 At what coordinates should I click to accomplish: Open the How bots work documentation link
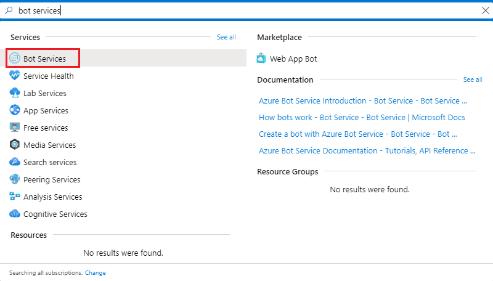(362, 117)
